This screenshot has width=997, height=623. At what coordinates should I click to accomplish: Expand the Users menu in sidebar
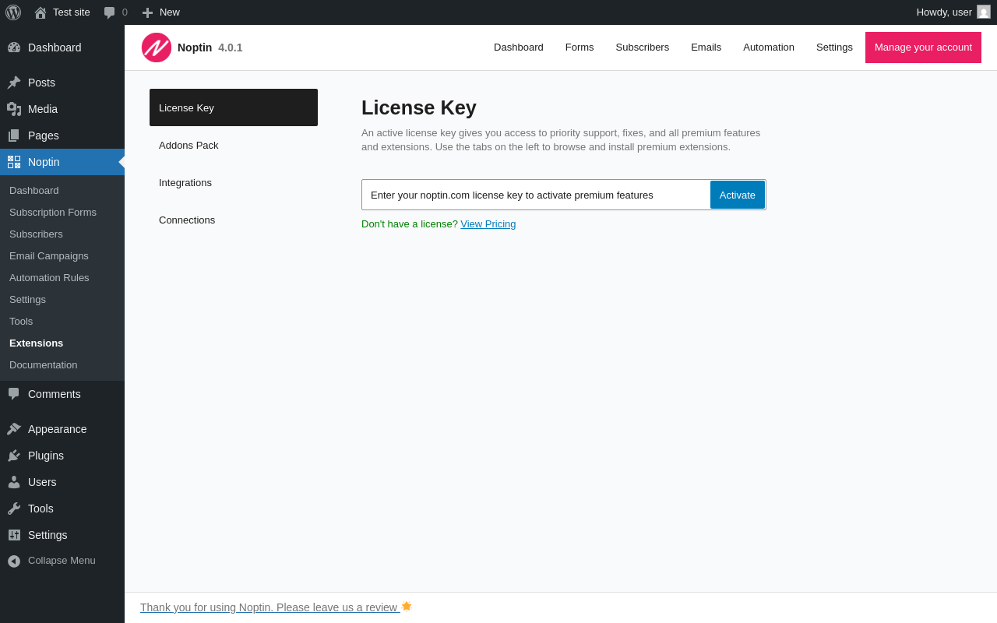(x=42, y=482)
